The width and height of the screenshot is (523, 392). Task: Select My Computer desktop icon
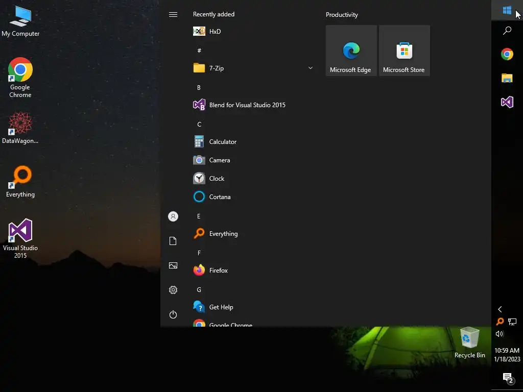(20, 20)
